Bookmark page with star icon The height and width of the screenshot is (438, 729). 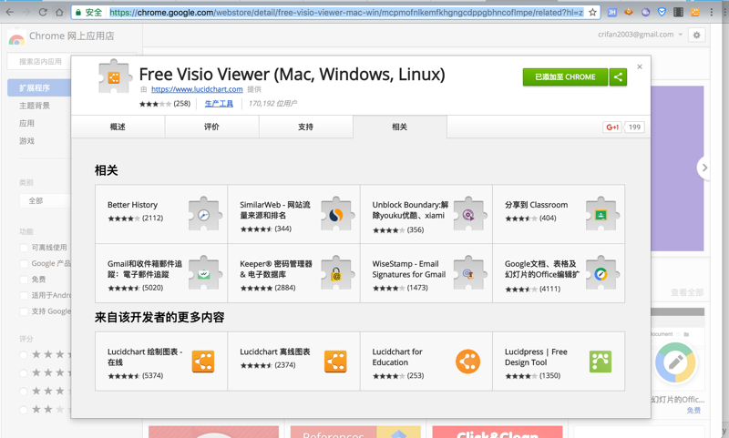[x=592, y=13]
